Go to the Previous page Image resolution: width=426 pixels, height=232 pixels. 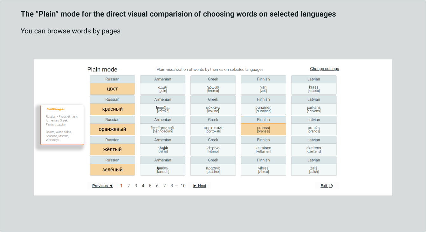tap(102, 186)
